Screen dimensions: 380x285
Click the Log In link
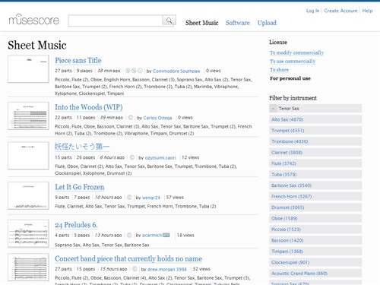pyautogui.click(x=312, y=11)
